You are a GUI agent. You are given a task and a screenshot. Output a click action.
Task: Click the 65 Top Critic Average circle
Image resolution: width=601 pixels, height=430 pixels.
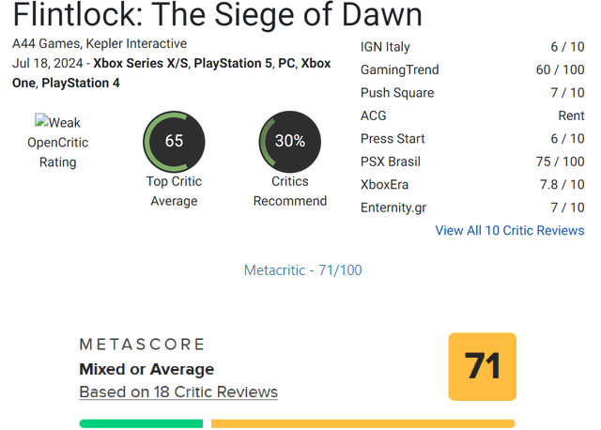(x=174, y=142)
